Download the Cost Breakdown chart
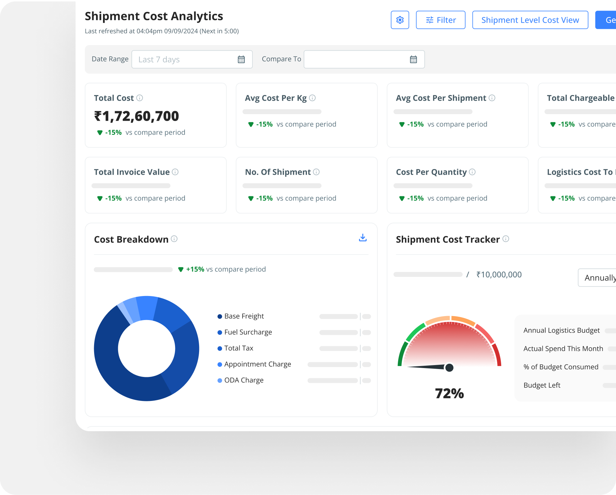Screen dimensions: 616x495 coord(363,238)
